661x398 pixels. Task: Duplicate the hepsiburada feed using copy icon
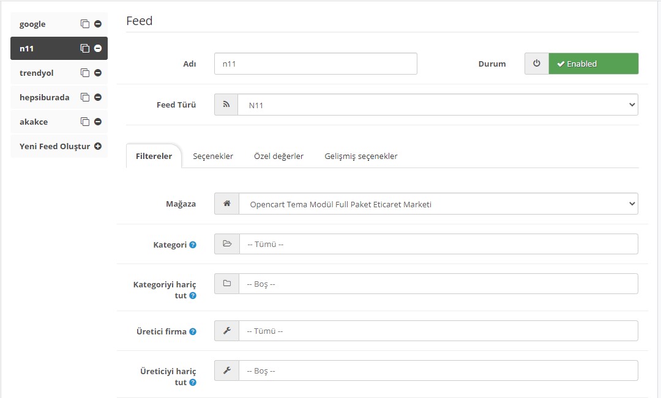85,97
